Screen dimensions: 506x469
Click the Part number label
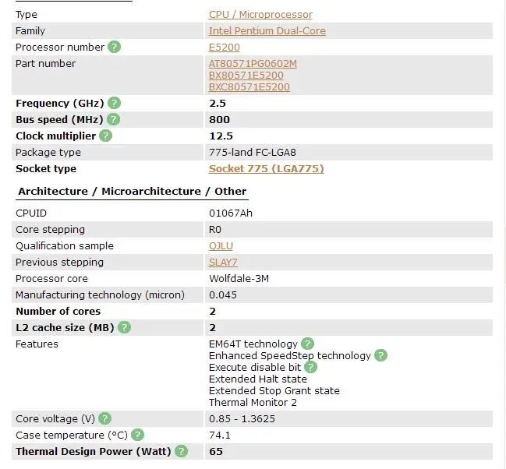[45, 64]
